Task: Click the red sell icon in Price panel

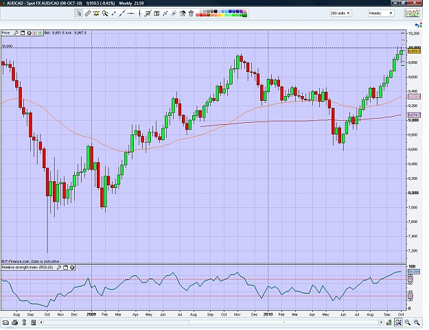Action: click(34, 33)
